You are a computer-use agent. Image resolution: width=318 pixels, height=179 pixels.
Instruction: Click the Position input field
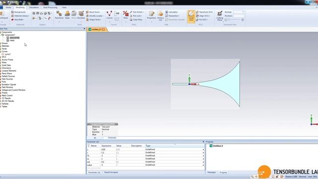pyautogui.click(x=238, y=16)
